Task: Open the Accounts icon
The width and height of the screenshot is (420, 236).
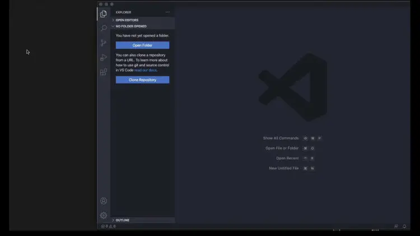Action: coord(104,201)
